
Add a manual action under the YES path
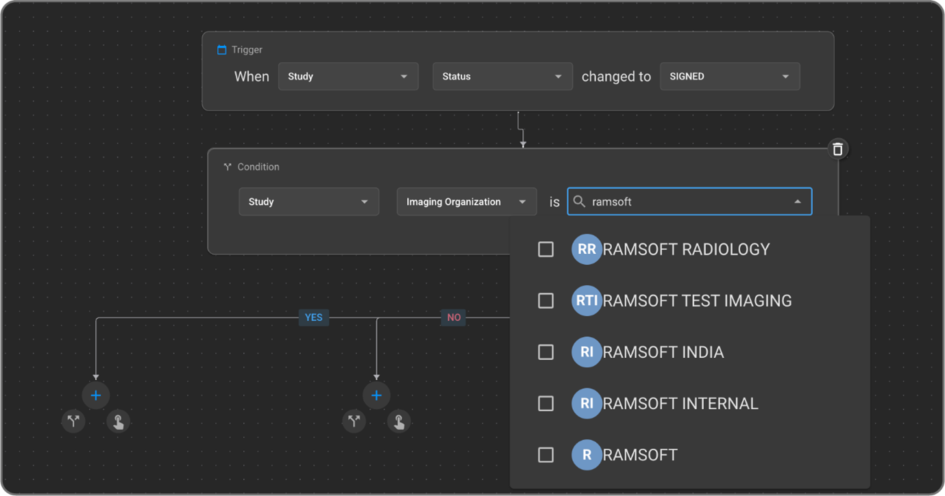(119, 421)
